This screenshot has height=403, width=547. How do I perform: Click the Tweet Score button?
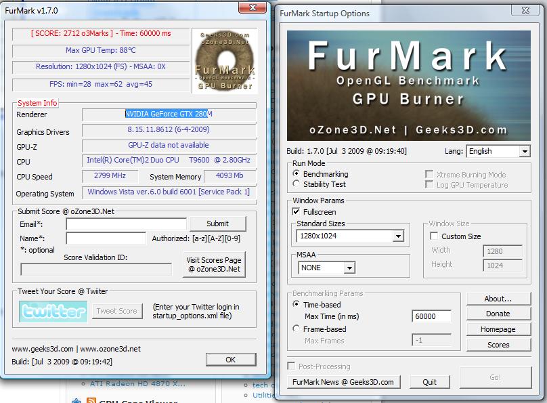tap(117, 311)
